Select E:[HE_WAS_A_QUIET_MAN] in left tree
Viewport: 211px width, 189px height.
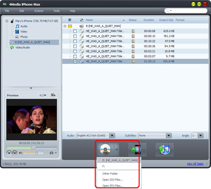(x=34, y=42)
